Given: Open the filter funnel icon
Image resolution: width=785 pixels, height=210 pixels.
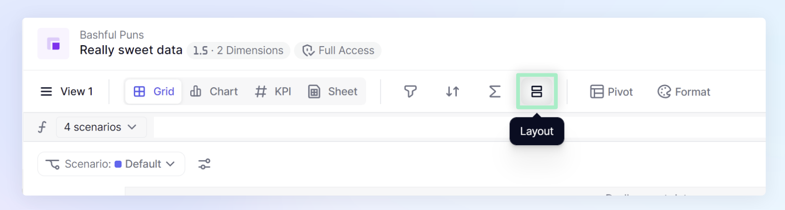Looking at the screenshot, I should coord(410,91).
